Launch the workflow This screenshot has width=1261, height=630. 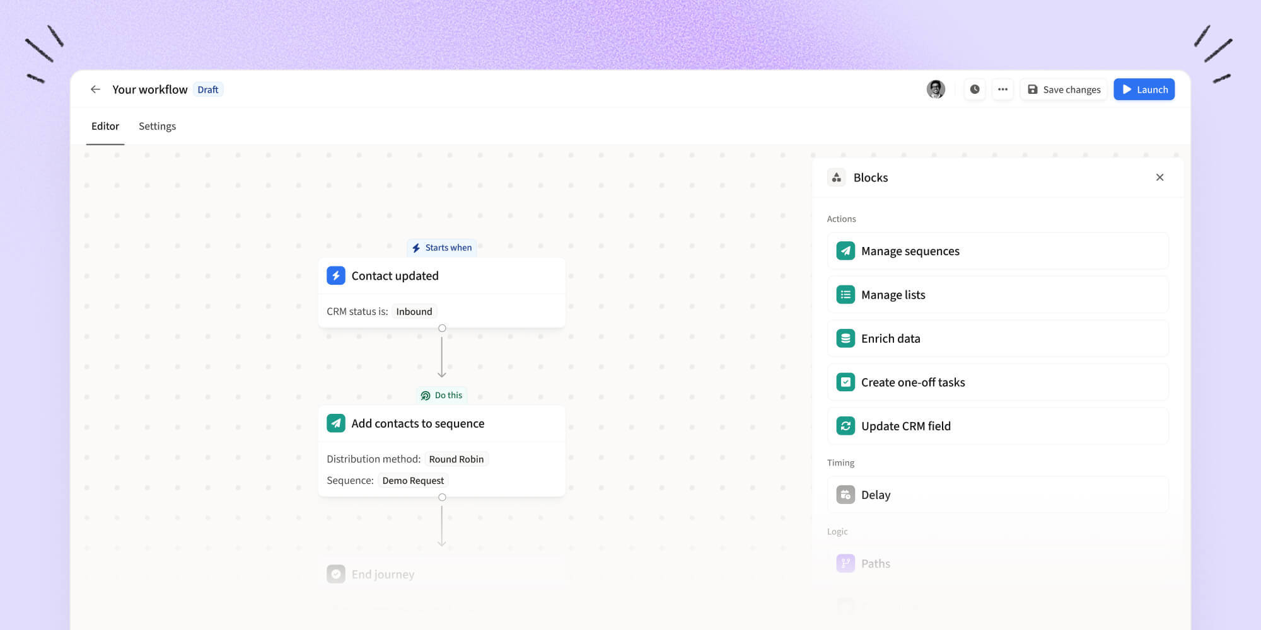pos(1144,89)
